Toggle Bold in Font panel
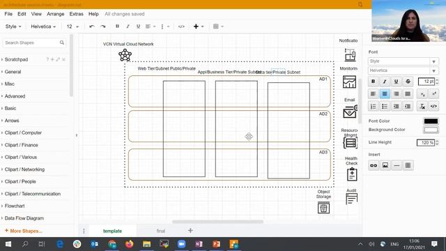The image size is (446, 251). click(x=374, y=82)
